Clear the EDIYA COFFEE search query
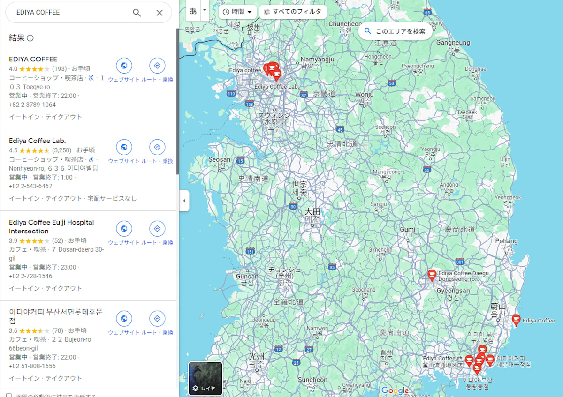The width and height of the screenshot is (563, 397). pyautogui.click(x=160, y=13)
